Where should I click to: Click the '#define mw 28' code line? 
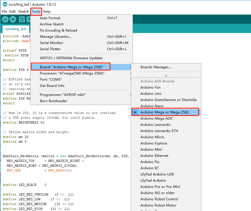16,137
